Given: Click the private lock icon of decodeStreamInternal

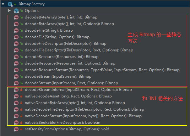Looking at the screenshot, I should click(21, 90).
